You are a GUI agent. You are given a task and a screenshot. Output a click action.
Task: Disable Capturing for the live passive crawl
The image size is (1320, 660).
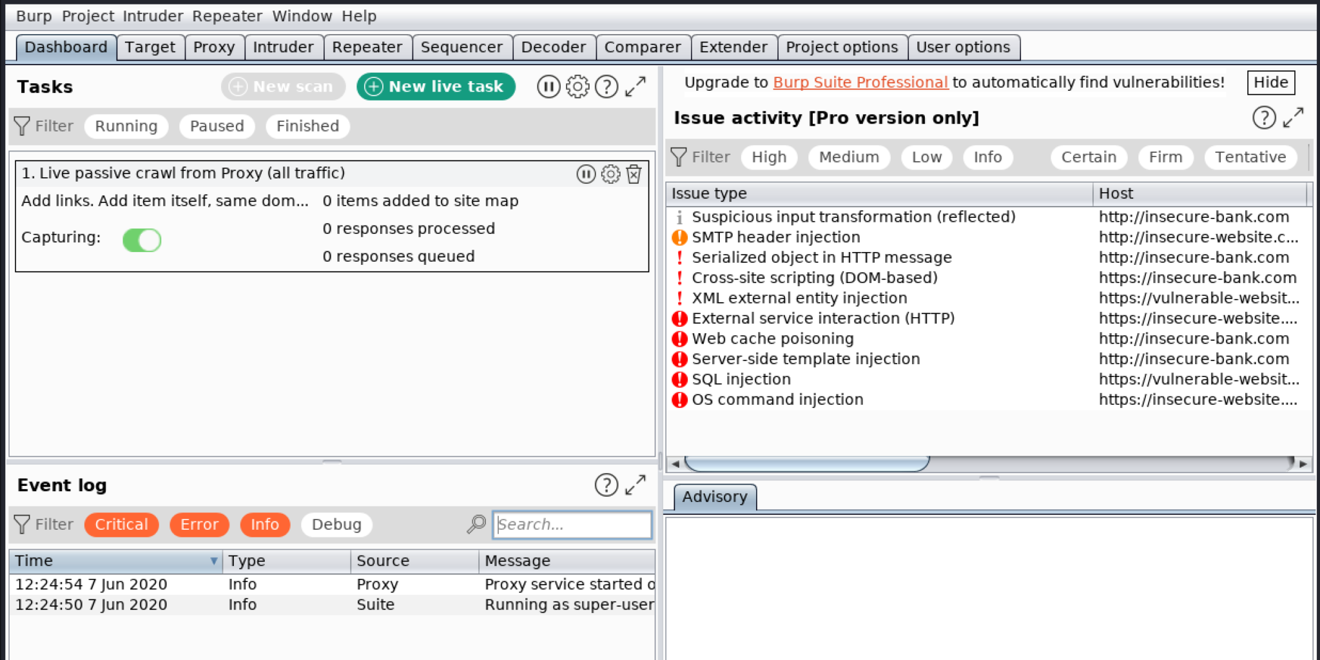[x=142, y=240]
